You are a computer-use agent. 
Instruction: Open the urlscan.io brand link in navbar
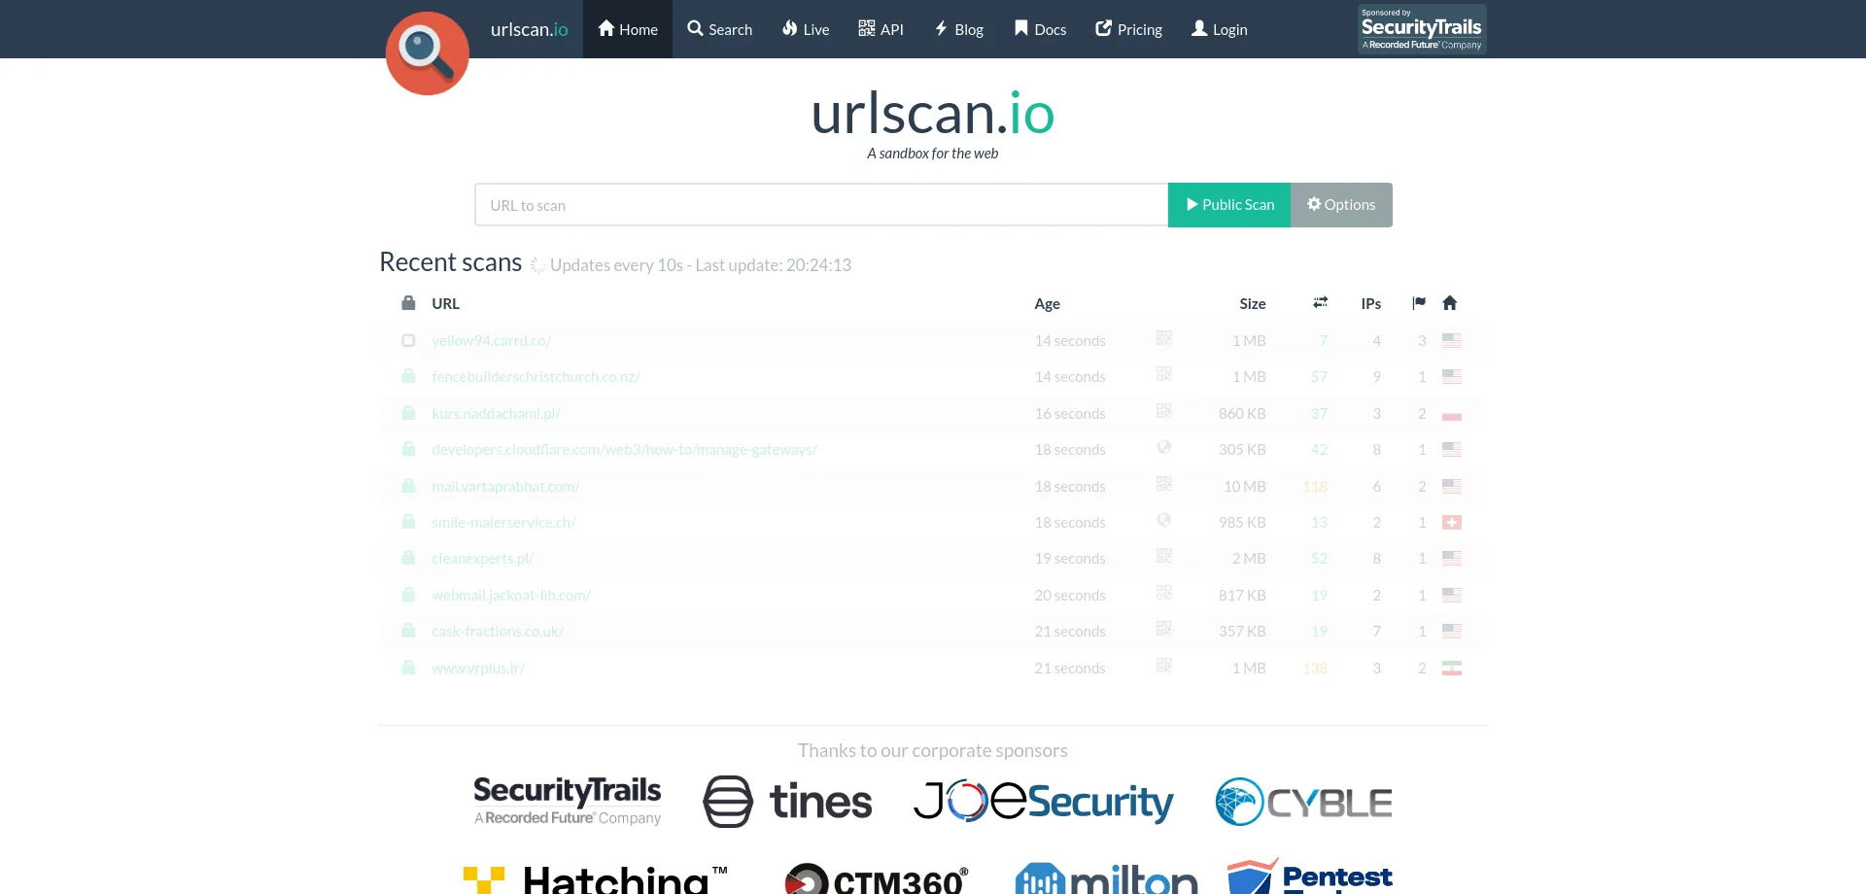tap(529, 29)
